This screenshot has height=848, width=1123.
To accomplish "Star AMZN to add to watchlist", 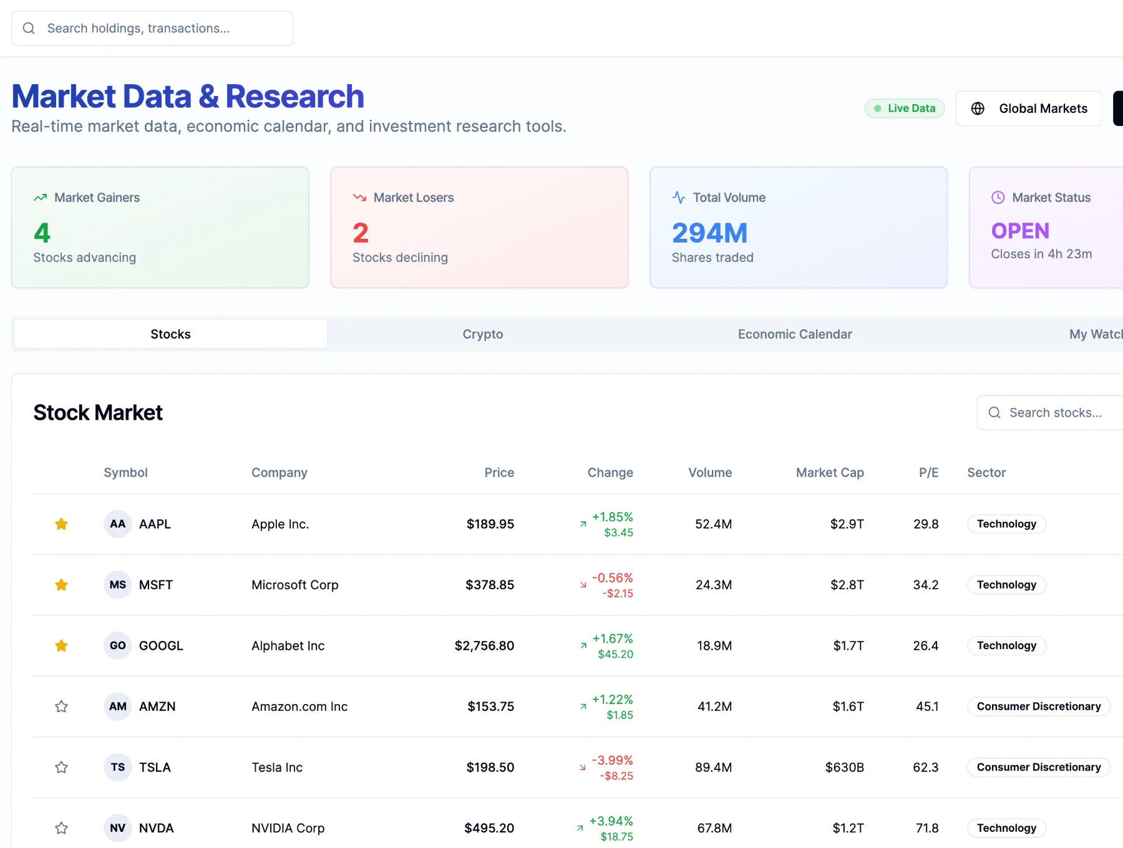I will coord(61,706).
